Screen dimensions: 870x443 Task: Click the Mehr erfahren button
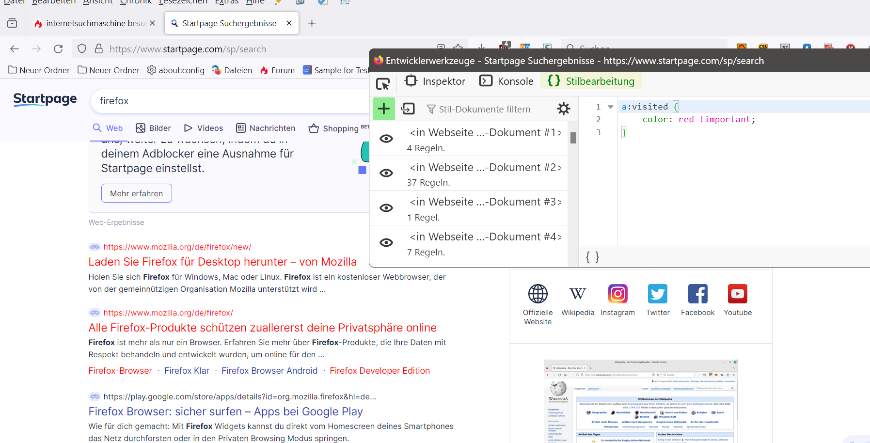pyautogui.click(x=136, y=193)
